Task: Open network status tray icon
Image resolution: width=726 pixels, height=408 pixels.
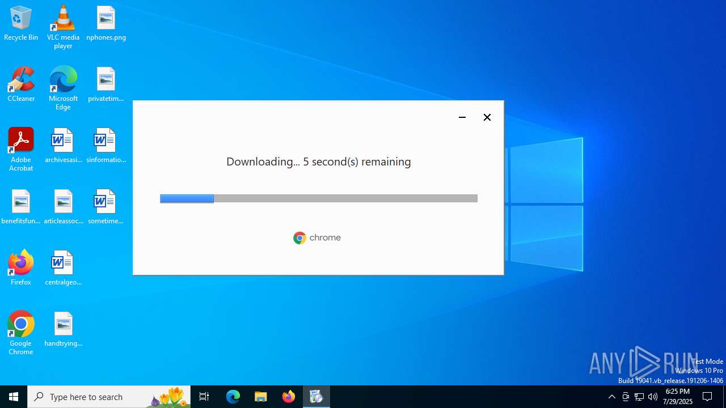Action: [x=639, y=397]
